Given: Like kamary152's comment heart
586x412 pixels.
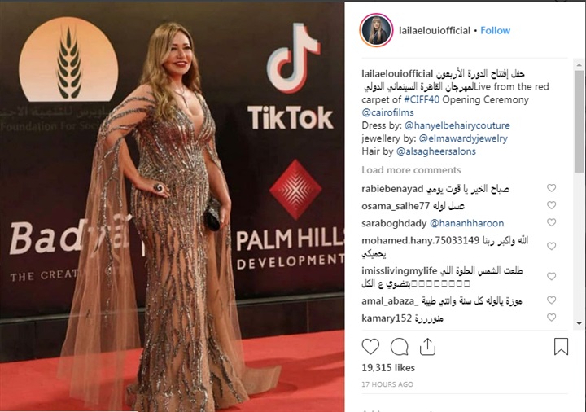Looking at the screenshot, I should click(x=551, y=317).
